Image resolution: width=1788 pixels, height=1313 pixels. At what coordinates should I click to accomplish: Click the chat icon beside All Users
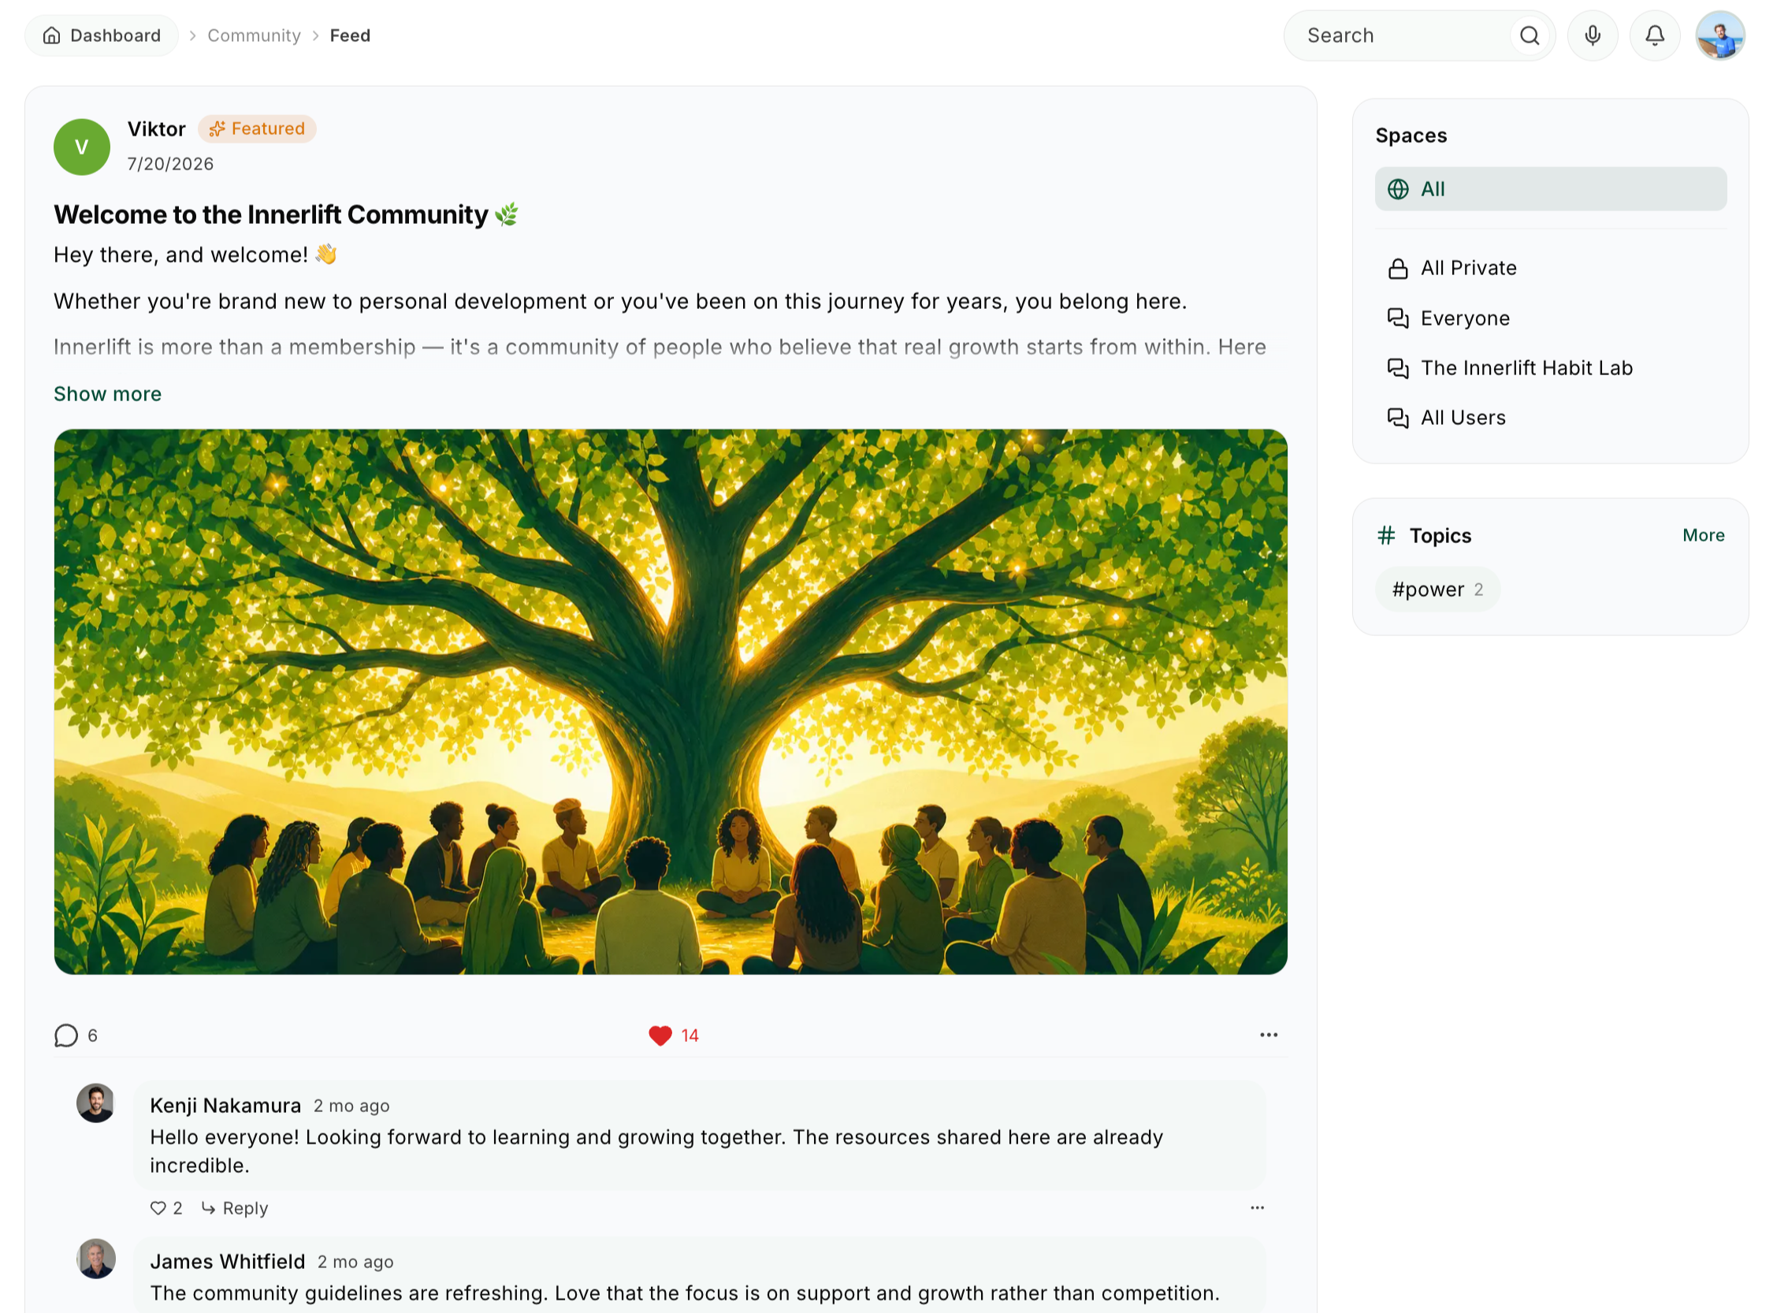1397,418
